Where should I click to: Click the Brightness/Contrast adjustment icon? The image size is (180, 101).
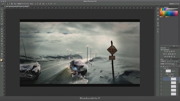[x=165, y=52]
